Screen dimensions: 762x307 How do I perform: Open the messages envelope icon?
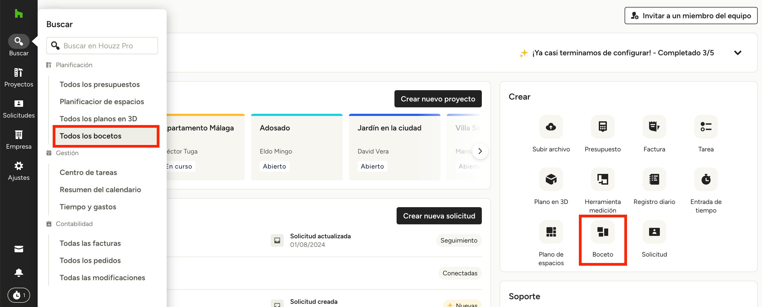[19, 249]
